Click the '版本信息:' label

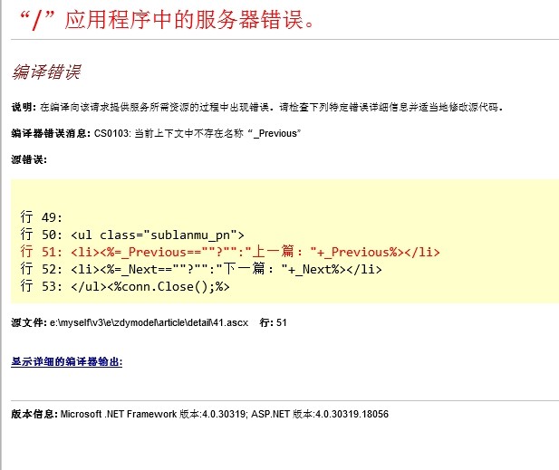tap(34, 414)
